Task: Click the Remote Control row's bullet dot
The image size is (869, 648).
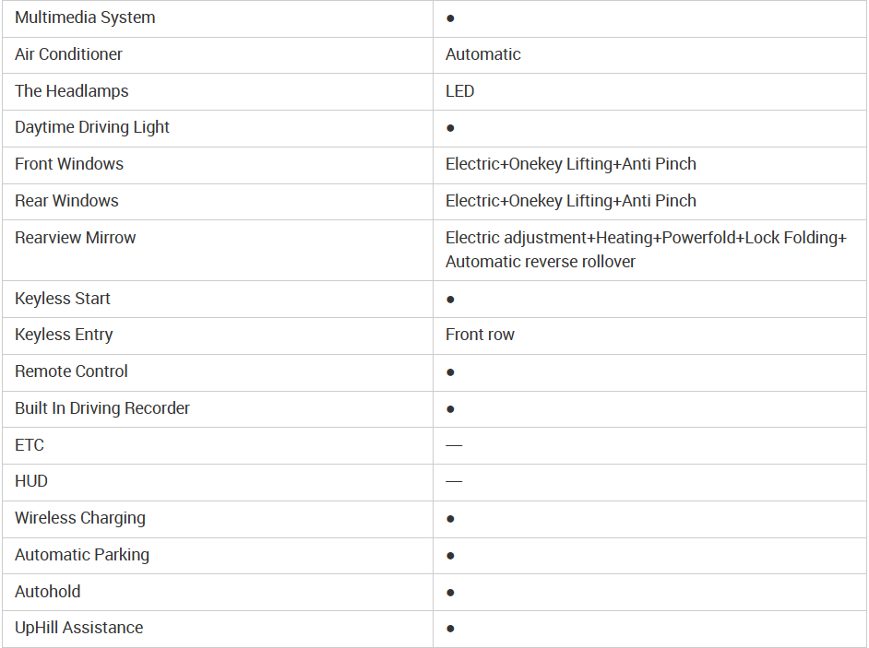Action: (x=450, y=372)
